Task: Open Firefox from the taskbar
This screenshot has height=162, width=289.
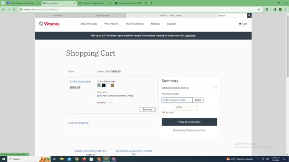Action: [84, 159]
